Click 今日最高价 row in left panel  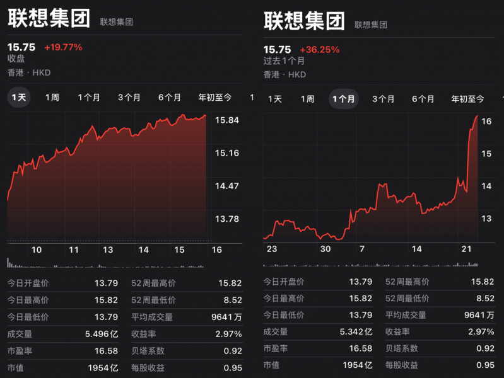click(62, 301)
